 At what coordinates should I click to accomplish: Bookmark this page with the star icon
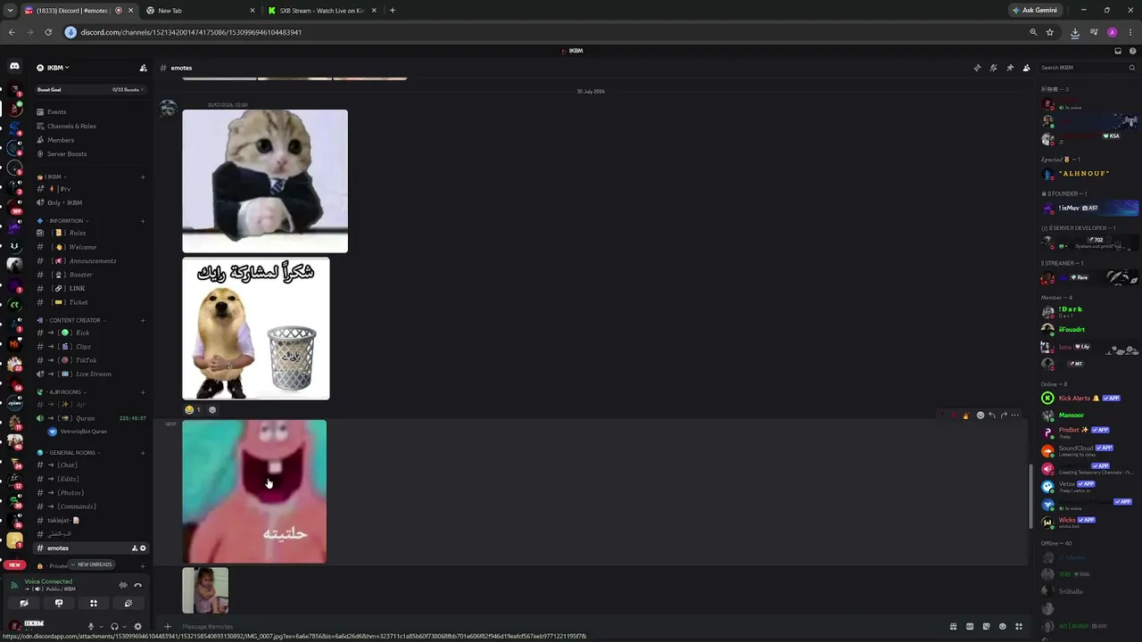click(x=1050, y=32)
